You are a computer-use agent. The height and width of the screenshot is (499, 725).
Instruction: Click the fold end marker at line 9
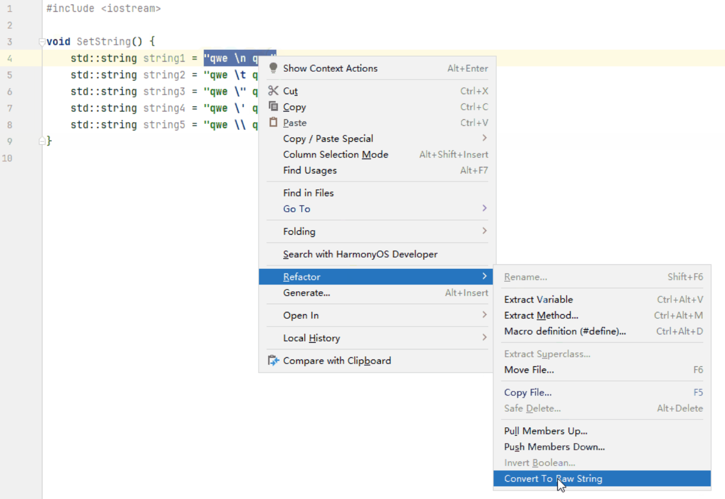(41, 141)
